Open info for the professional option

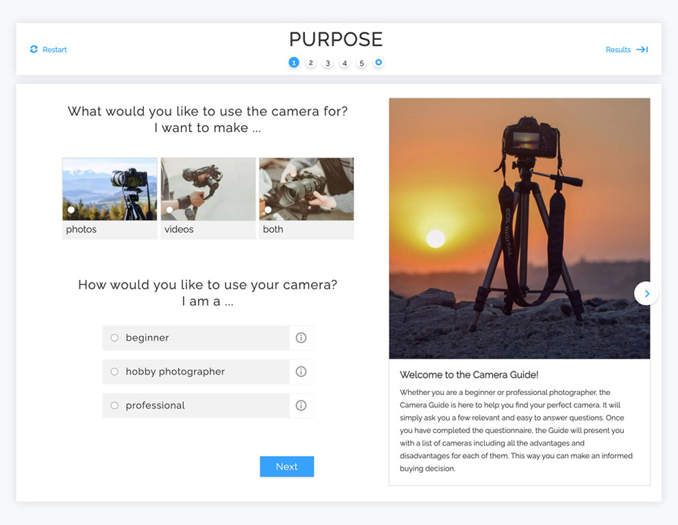301,405
